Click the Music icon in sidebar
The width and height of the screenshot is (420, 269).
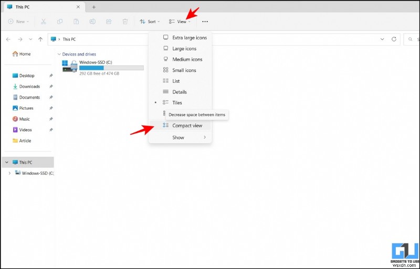click(15, 119)
